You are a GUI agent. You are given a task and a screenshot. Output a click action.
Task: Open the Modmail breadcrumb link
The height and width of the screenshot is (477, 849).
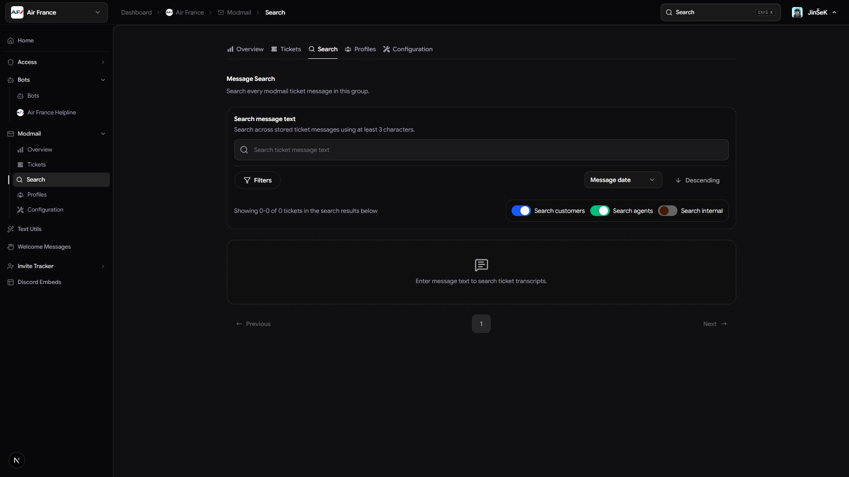tap(234, 12)
